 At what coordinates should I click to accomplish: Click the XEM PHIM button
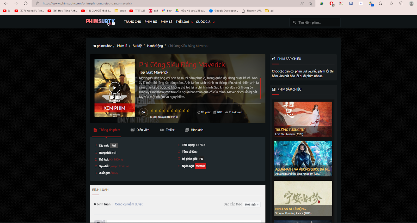(114, 108)
